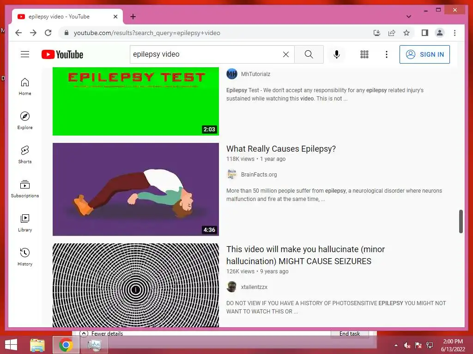The width and height of the screenshot is (473, 354).
Task: Collapse Task Manager with Fewer details
Action: click(x=101, y=333)
